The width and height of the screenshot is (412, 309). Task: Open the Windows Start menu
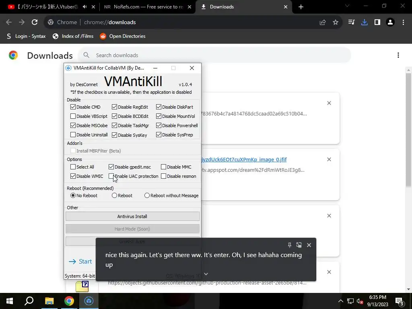(x=10, y=301)
